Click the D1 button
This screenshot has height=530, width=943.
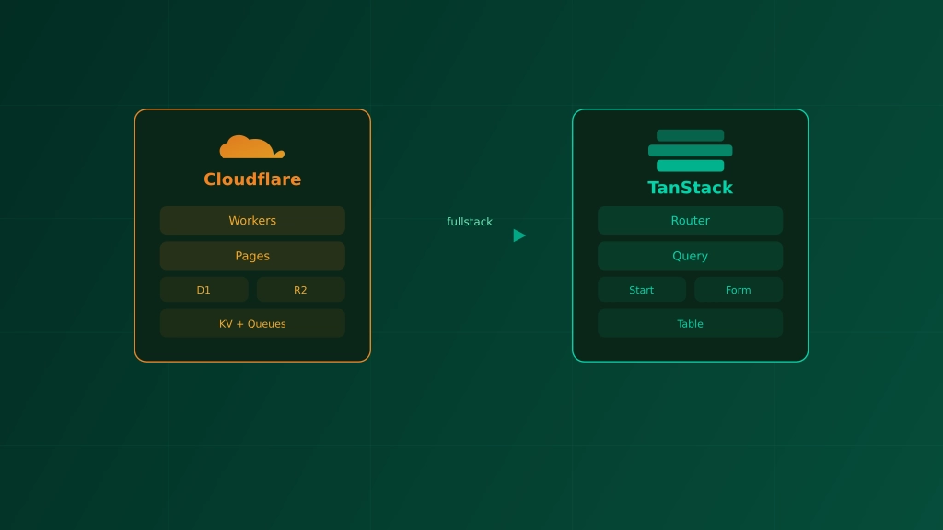click(204, 289)
